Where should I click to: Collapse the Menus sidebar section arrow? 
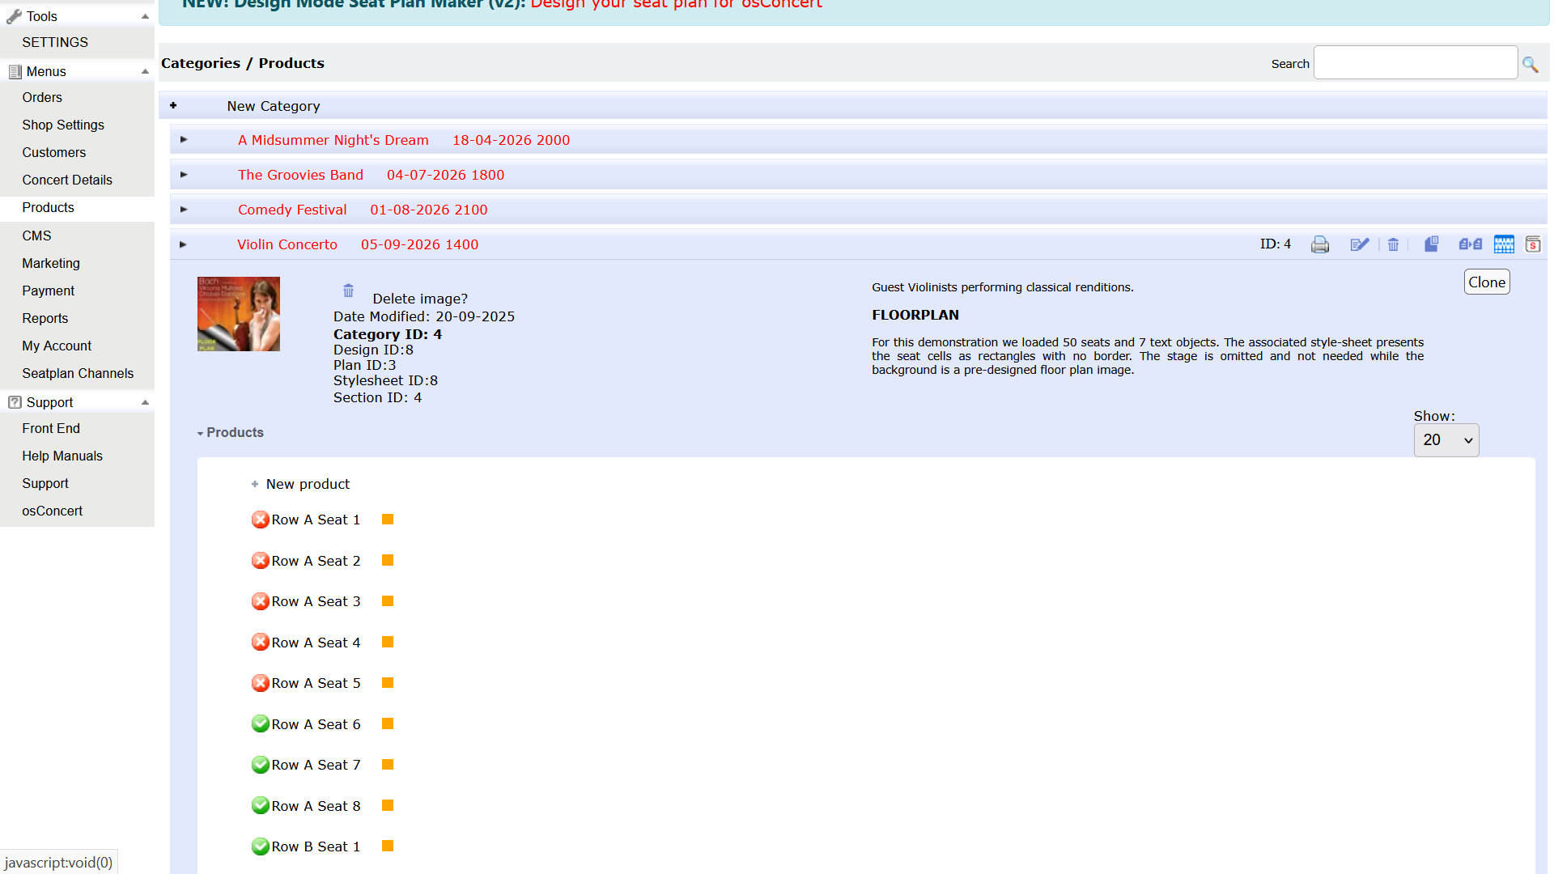[145, 71]
